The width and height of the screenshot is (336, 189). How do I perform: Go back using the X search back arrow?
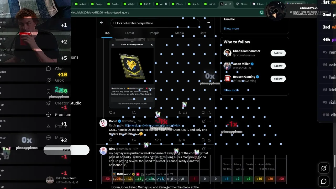(101, 23)
